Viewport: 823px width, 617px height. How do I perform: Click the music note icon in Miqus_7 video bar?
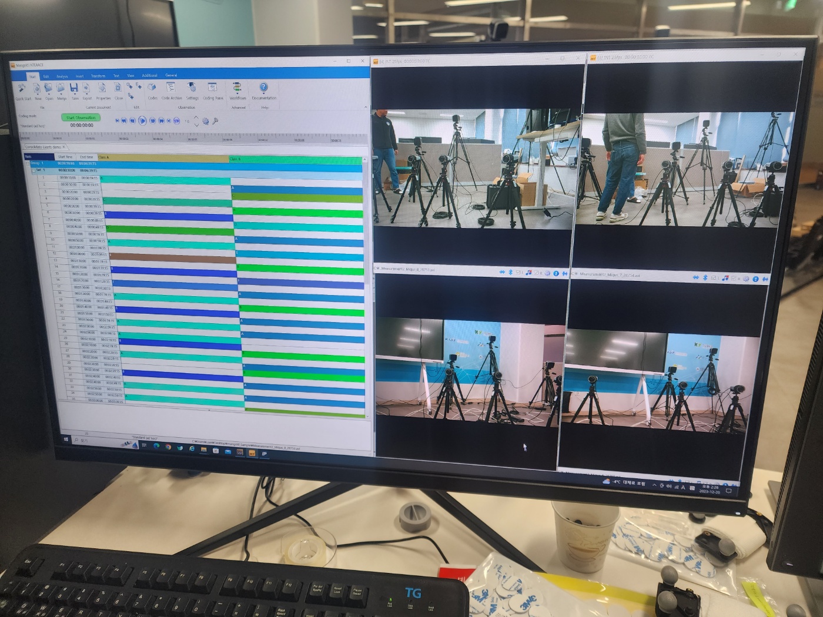tap(725, 278)
